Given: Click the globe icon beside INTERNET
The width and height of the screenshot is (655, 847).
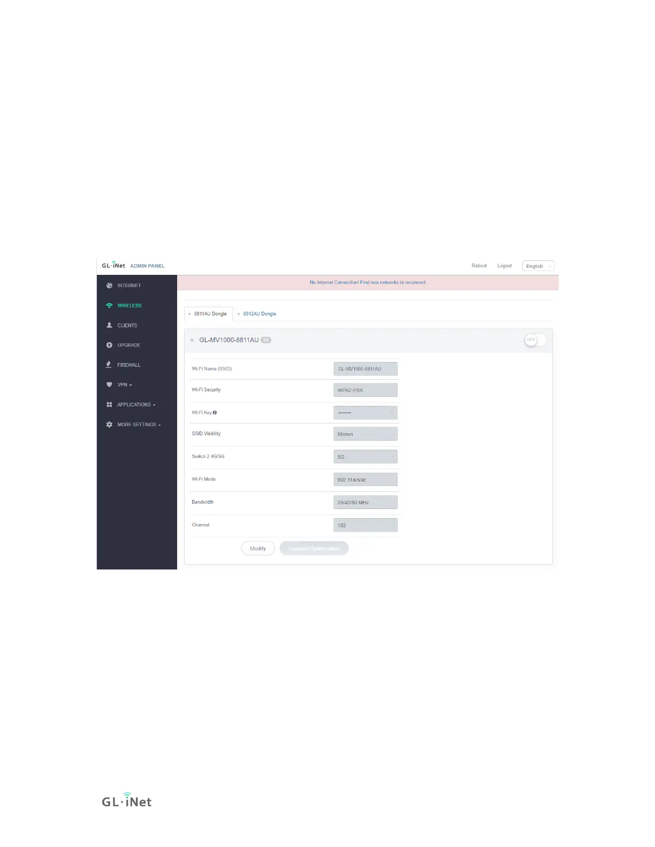Looking at the screenshot, I should pyautogui.click(x=109, y=286).
